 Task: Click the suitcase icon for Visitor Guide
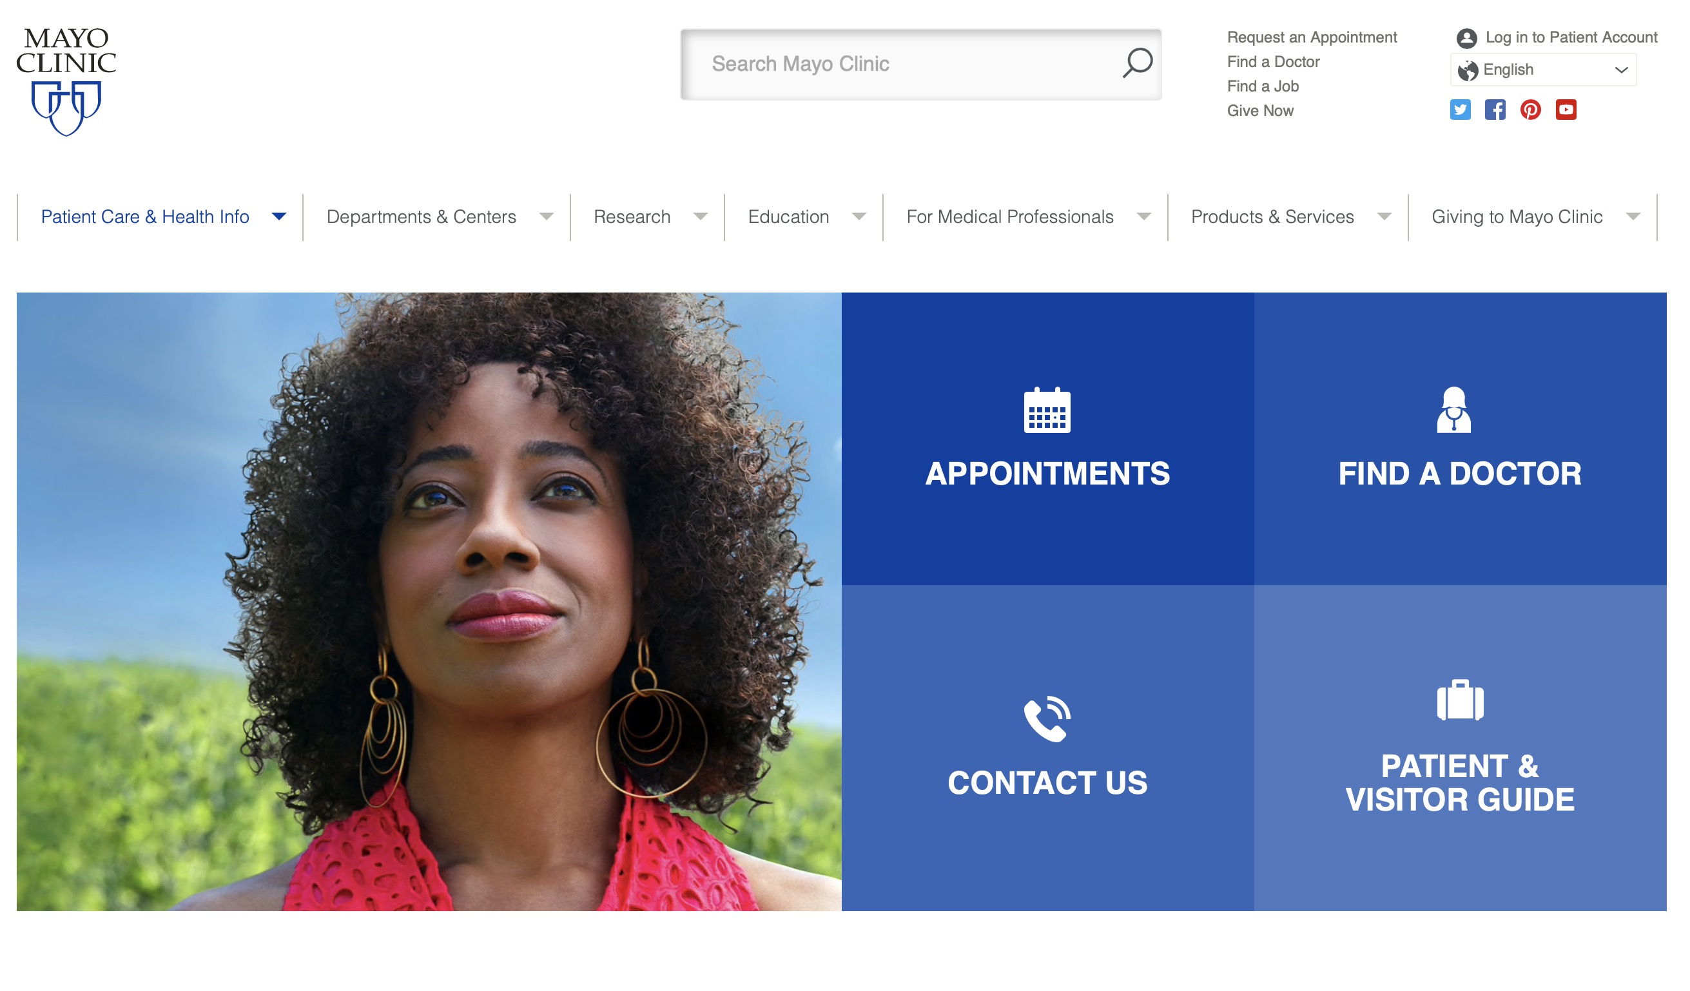1460,700
